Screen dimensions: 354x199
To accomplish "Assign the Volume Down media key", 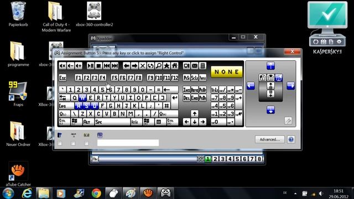I will [71, 66].
